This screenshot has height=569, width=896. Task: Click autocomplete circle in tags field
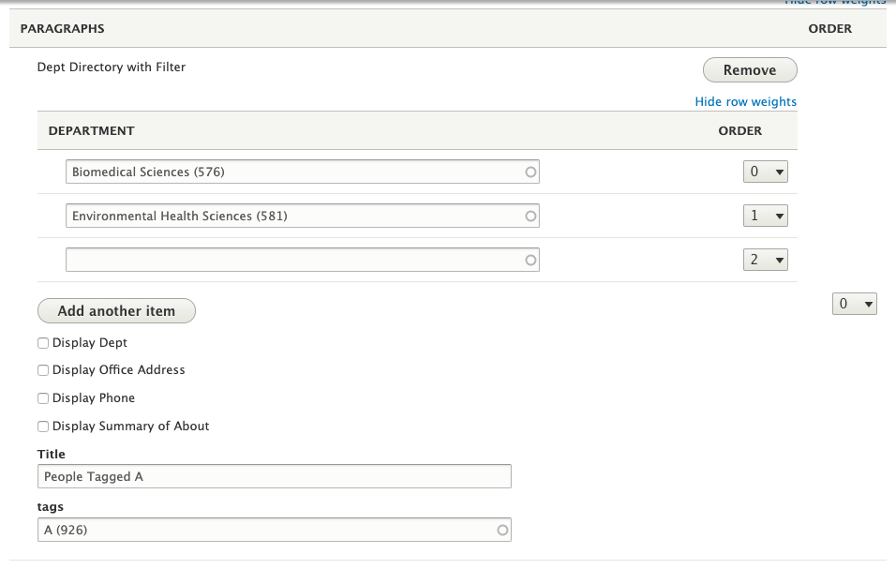click(x=502, y=531)
